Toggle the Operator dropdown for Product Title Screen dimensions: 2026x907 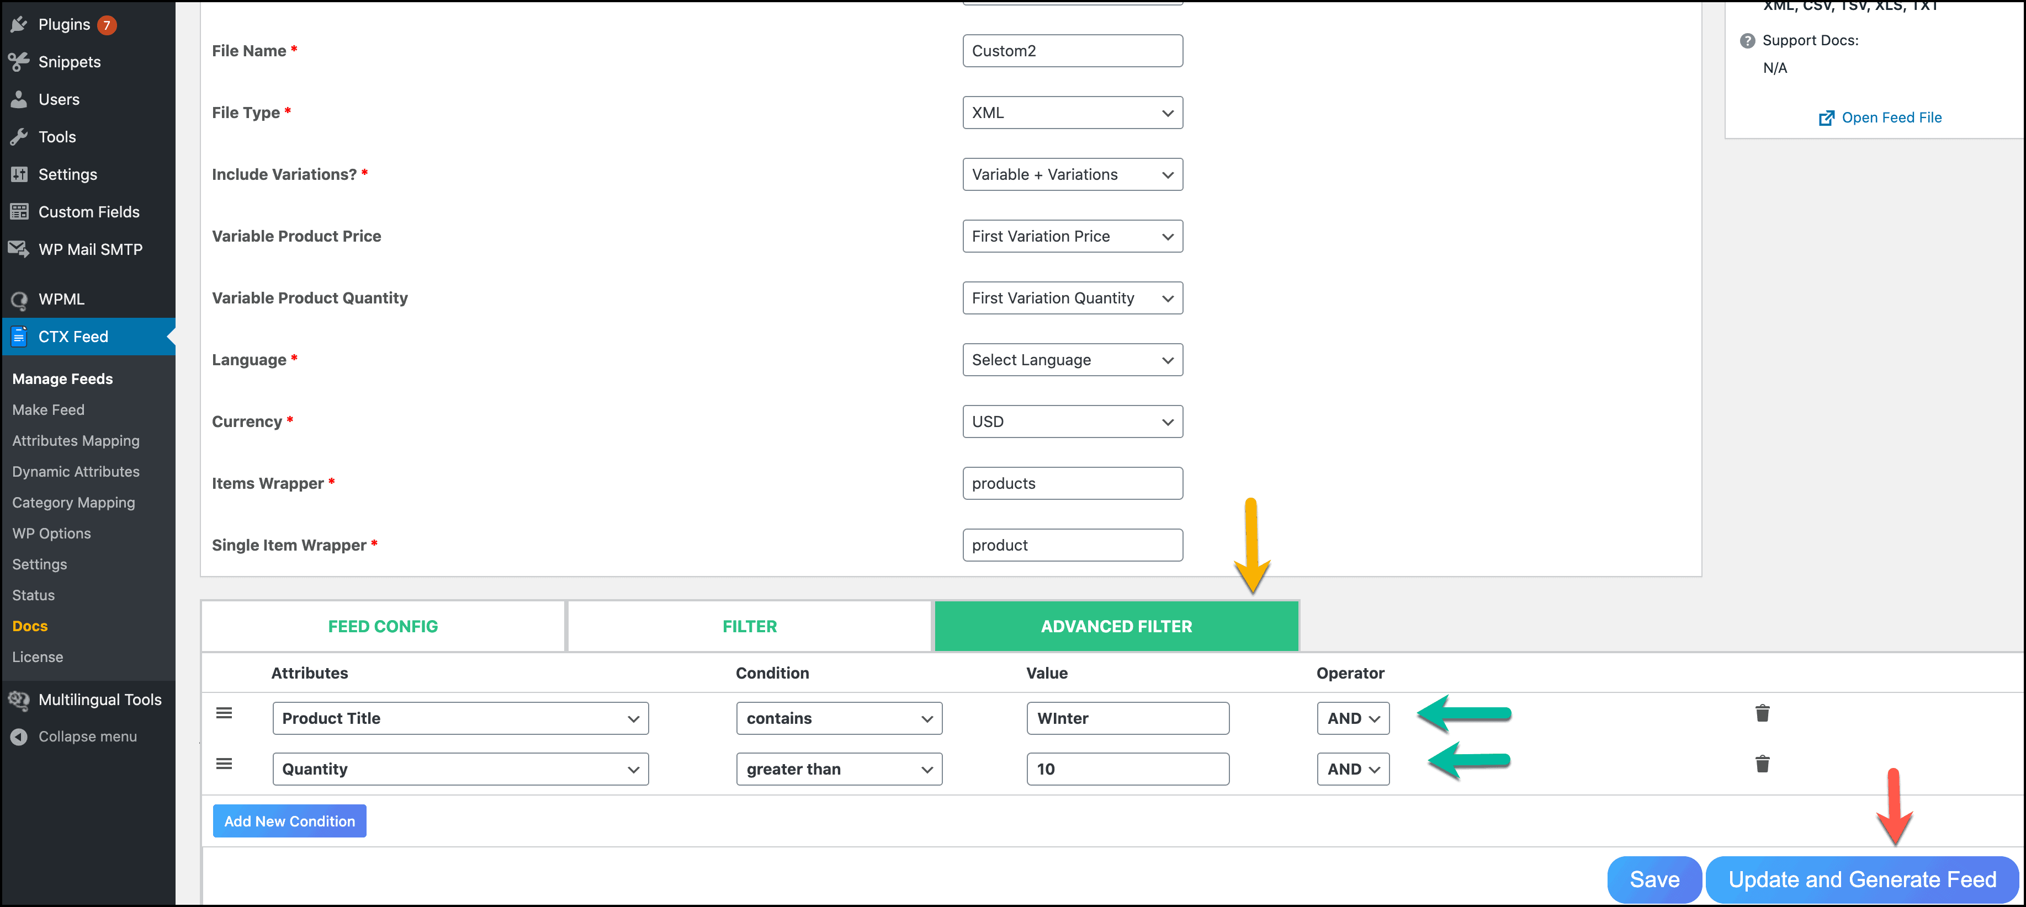[1350, 717]
